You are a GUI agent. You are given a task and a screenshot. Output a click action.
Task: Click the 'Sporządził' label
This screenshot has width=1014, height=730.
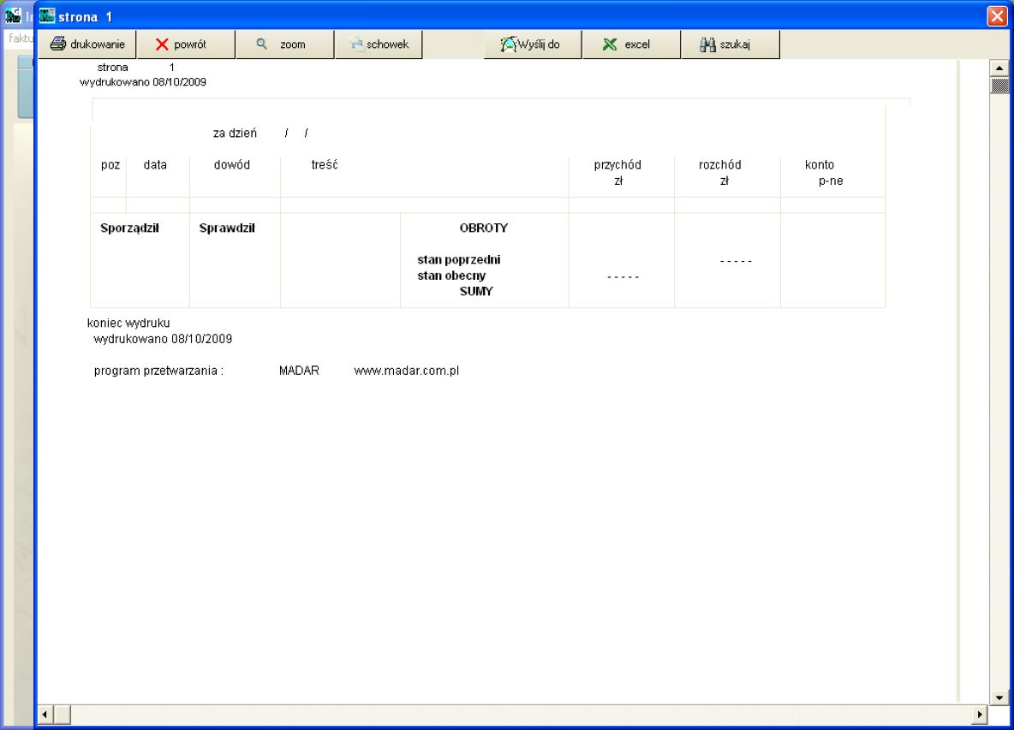pyautogui.click(x=129, y=228)
